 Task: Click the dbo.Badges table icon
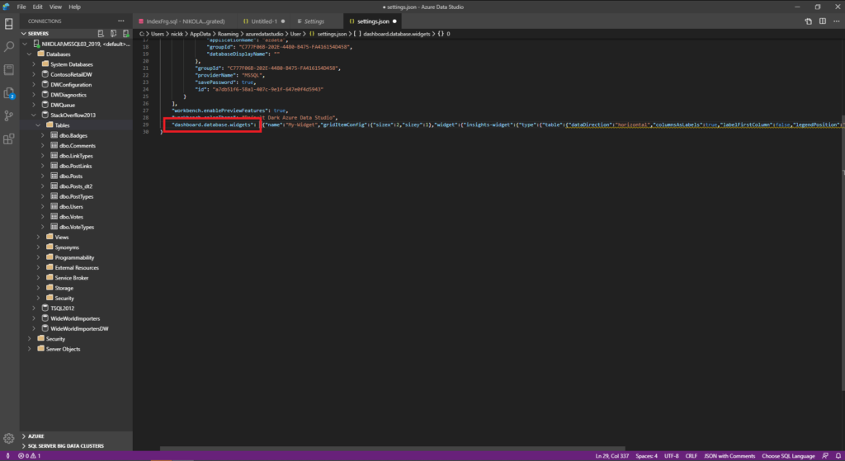click(54, 135)
